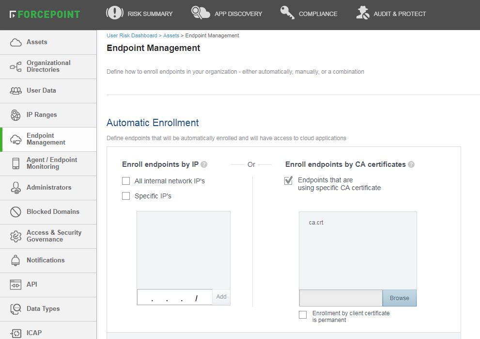Click the Audit & Protect person icon
Screen dimensions: 480x339
(362, 13)
